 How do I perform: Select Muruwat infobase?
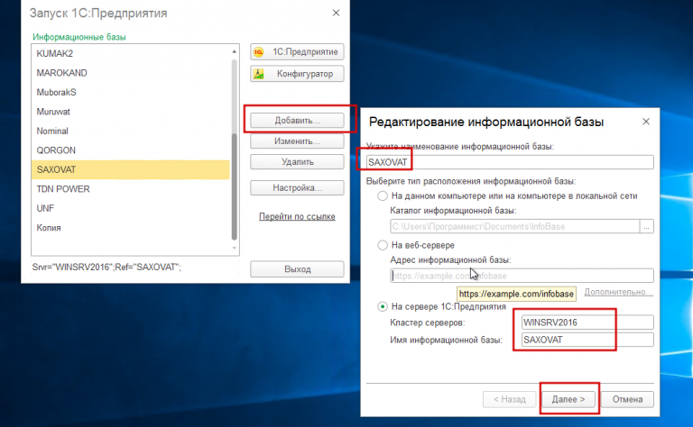131,112
